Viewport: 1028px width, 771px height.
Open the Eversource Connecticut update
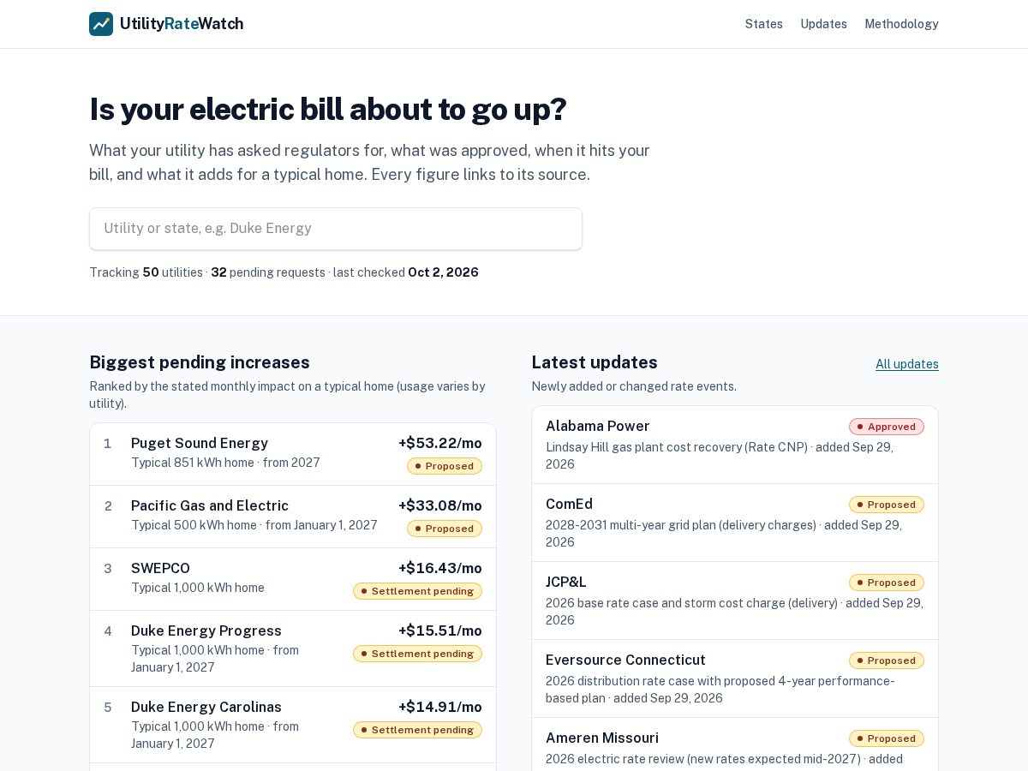(x=735, y=678)
